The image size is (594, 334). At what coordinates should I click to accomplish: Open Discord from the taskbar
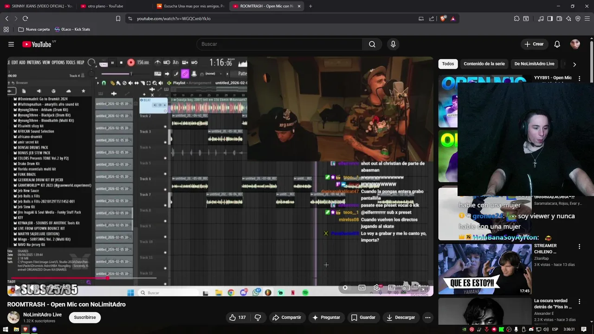pyautogui.click(x=34, y=329)
